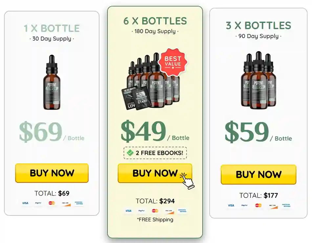Image resolution: width=312 pixels, height=243 pixels.
Task: Click the Visa icon under the $69 total
Action: pyautogui.click(x=25, y=203)
